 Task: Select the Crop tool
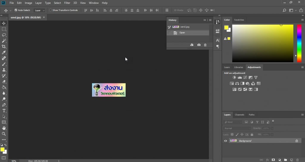(x=4, y=46)
